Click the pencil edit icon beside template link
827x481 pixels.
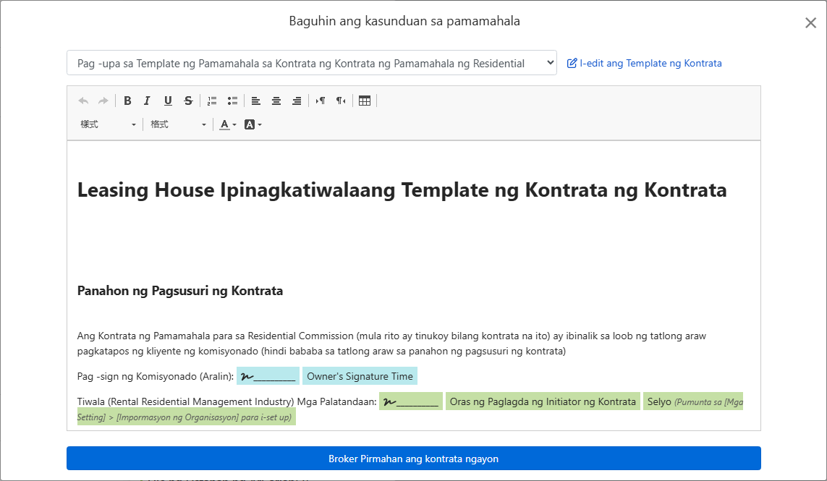572,64
